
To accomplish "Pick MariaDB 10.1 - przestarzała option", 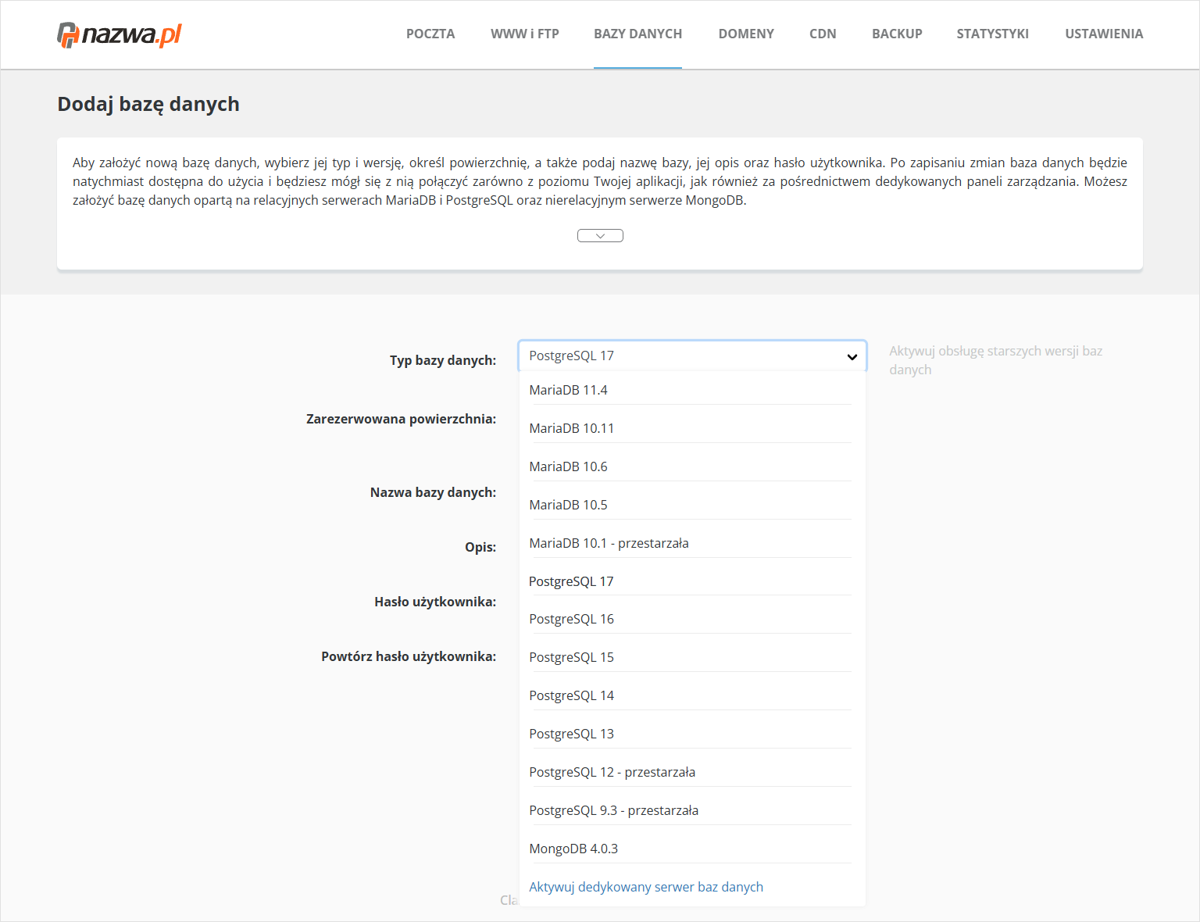I will 691,543.
